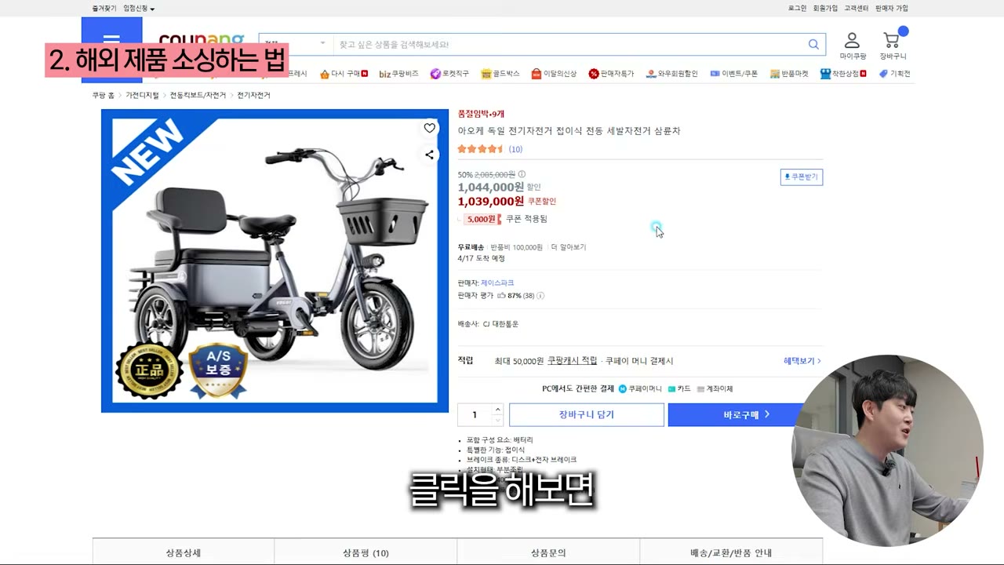Viewport: 1004px width, 565px height.
Task: Click 쿠팡캐시 적립 link
Action: click(x=573, y=361)
